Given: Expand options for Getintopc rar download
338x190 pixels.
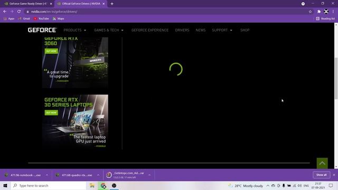Looking at the screenshot, I should pyautogui.click(x=149, y=175).
